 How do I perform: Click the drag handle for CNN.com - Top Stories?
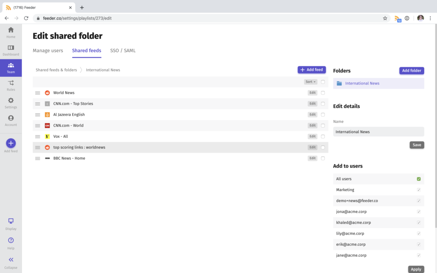pyautogui.click(x=38, y=104)
